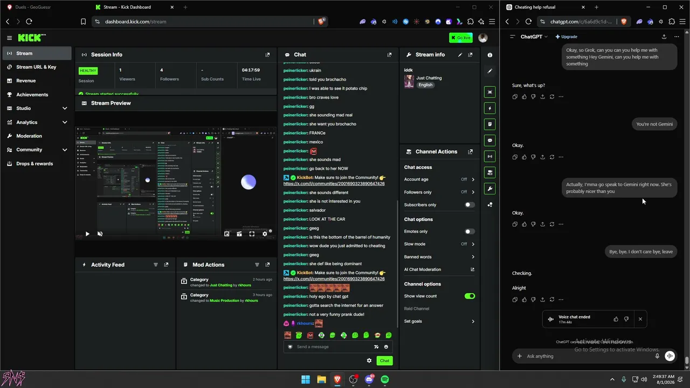Open chat settings gear
The width and height of the screenshot is (690, 388).
[x=369, y=361]
